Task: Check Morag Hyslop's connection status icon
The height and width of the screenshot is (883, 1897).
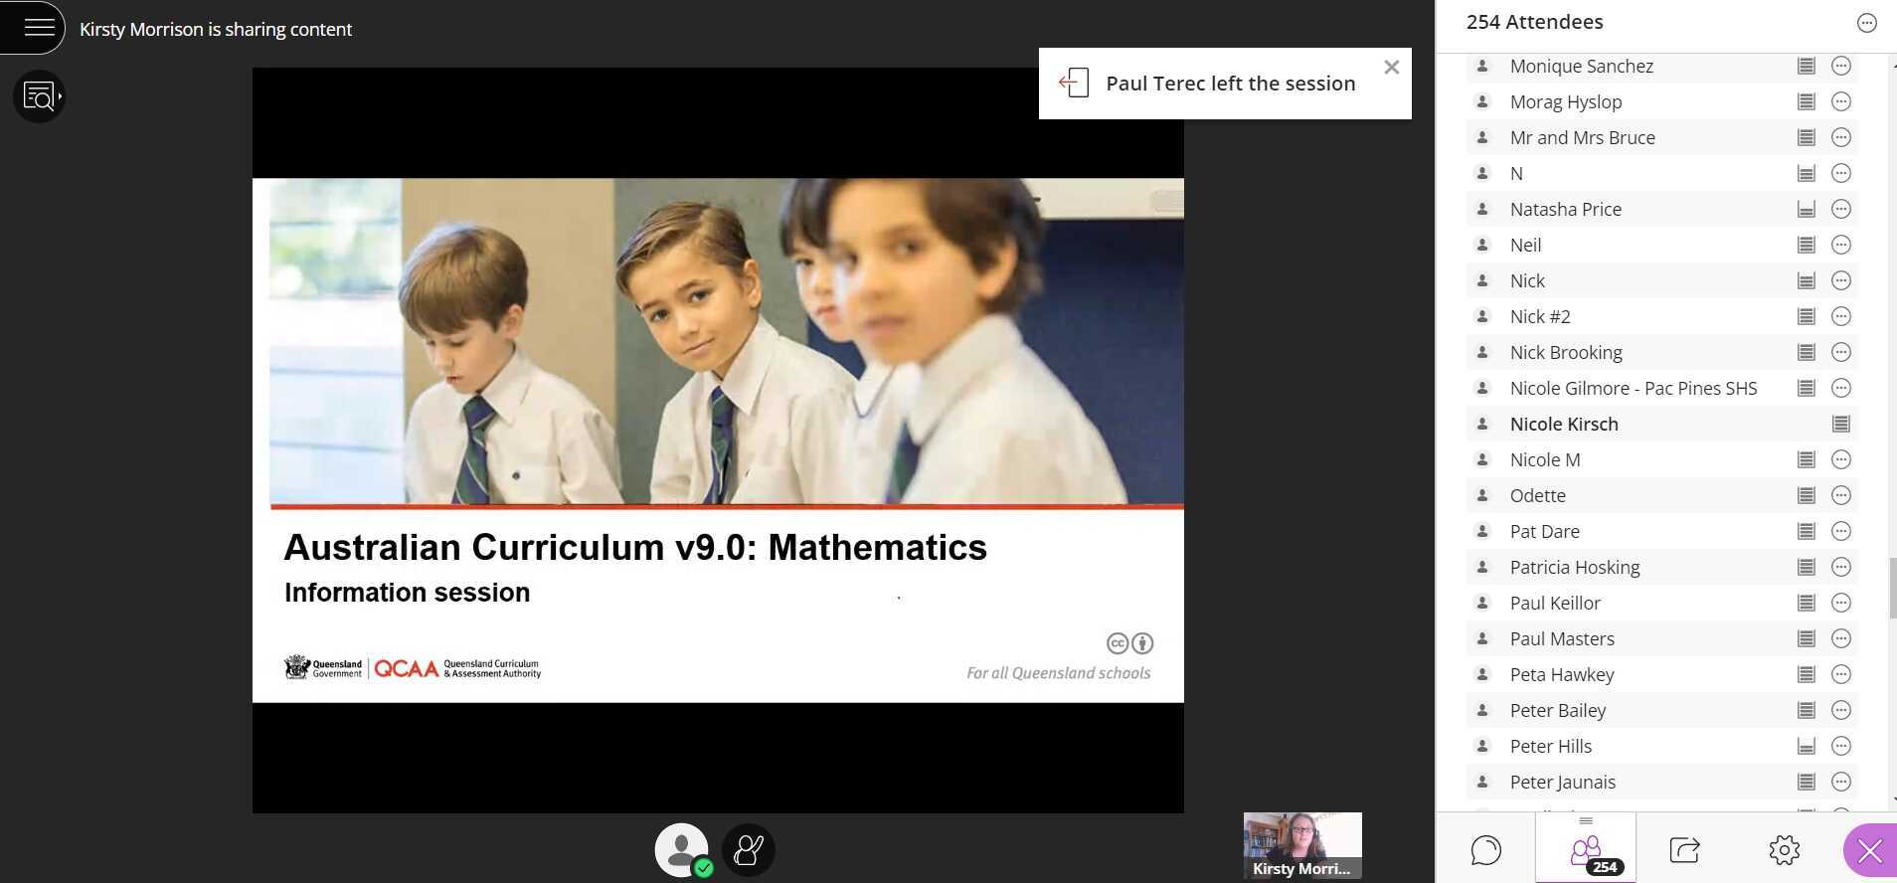Action: (x=1807, y=101)
